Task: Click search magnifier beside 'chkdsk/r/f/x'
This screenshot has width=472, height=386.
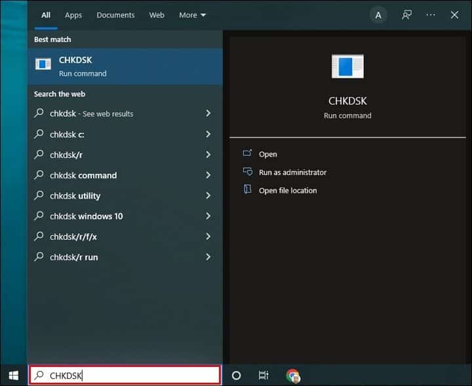Action: [x=39, y=236]
